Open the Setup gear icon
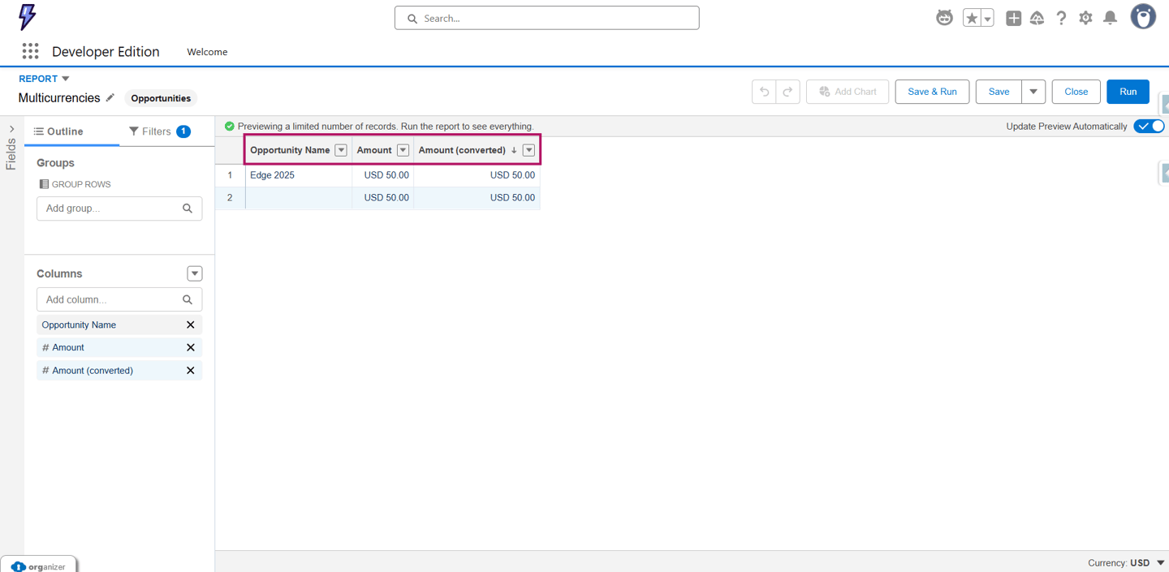Image resolution: width=1169 pixels, height=572 pixels. [x=1085, y=18]
